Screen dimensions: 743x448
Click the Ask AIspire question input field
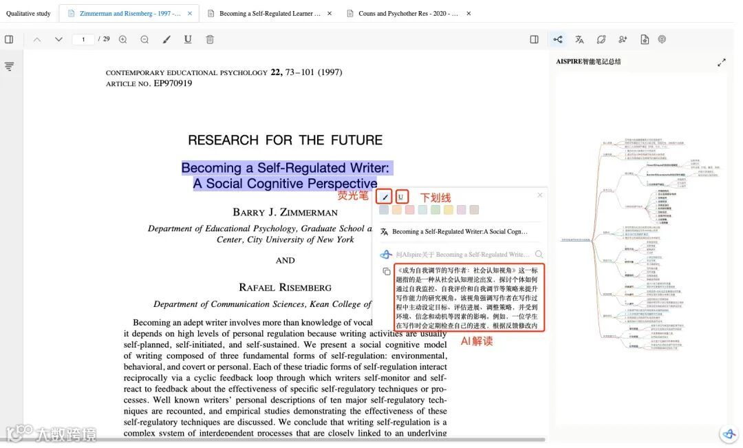point(464,255)
